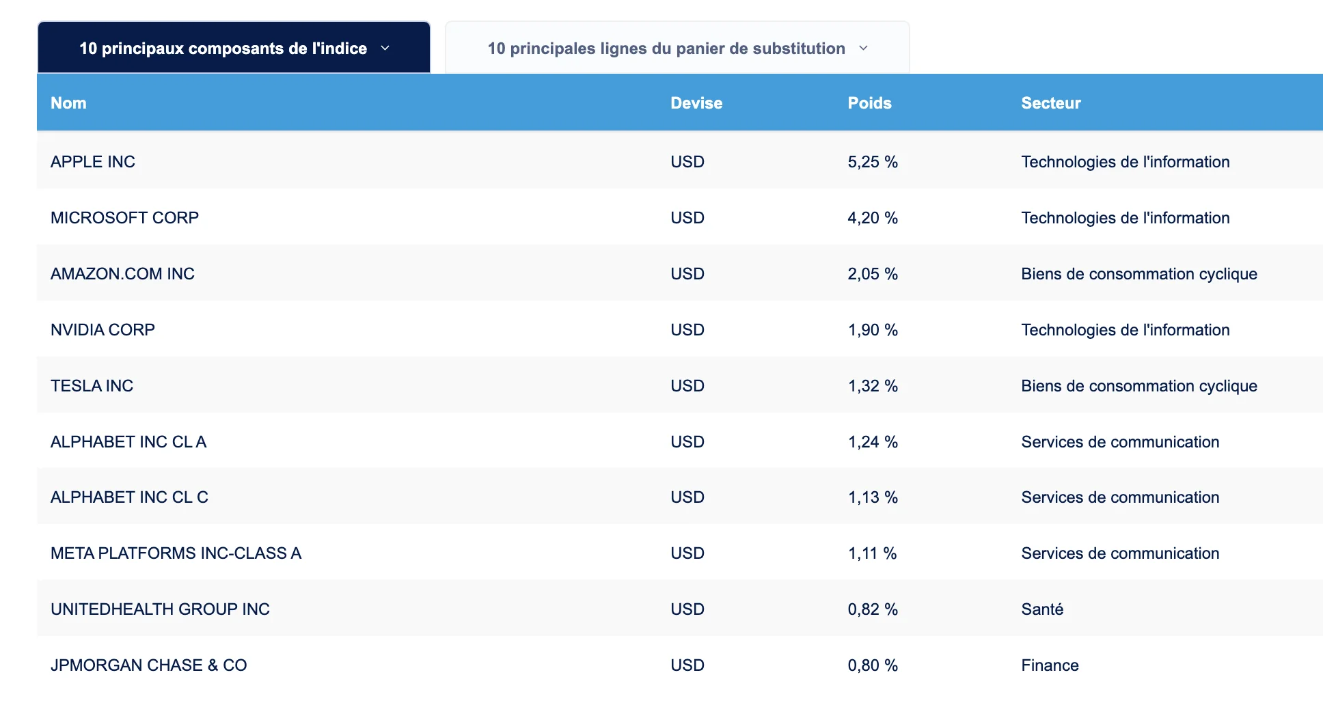Click ALPHABET INC CL C name
The image size is (1323, 705).
tap(129, 497)
